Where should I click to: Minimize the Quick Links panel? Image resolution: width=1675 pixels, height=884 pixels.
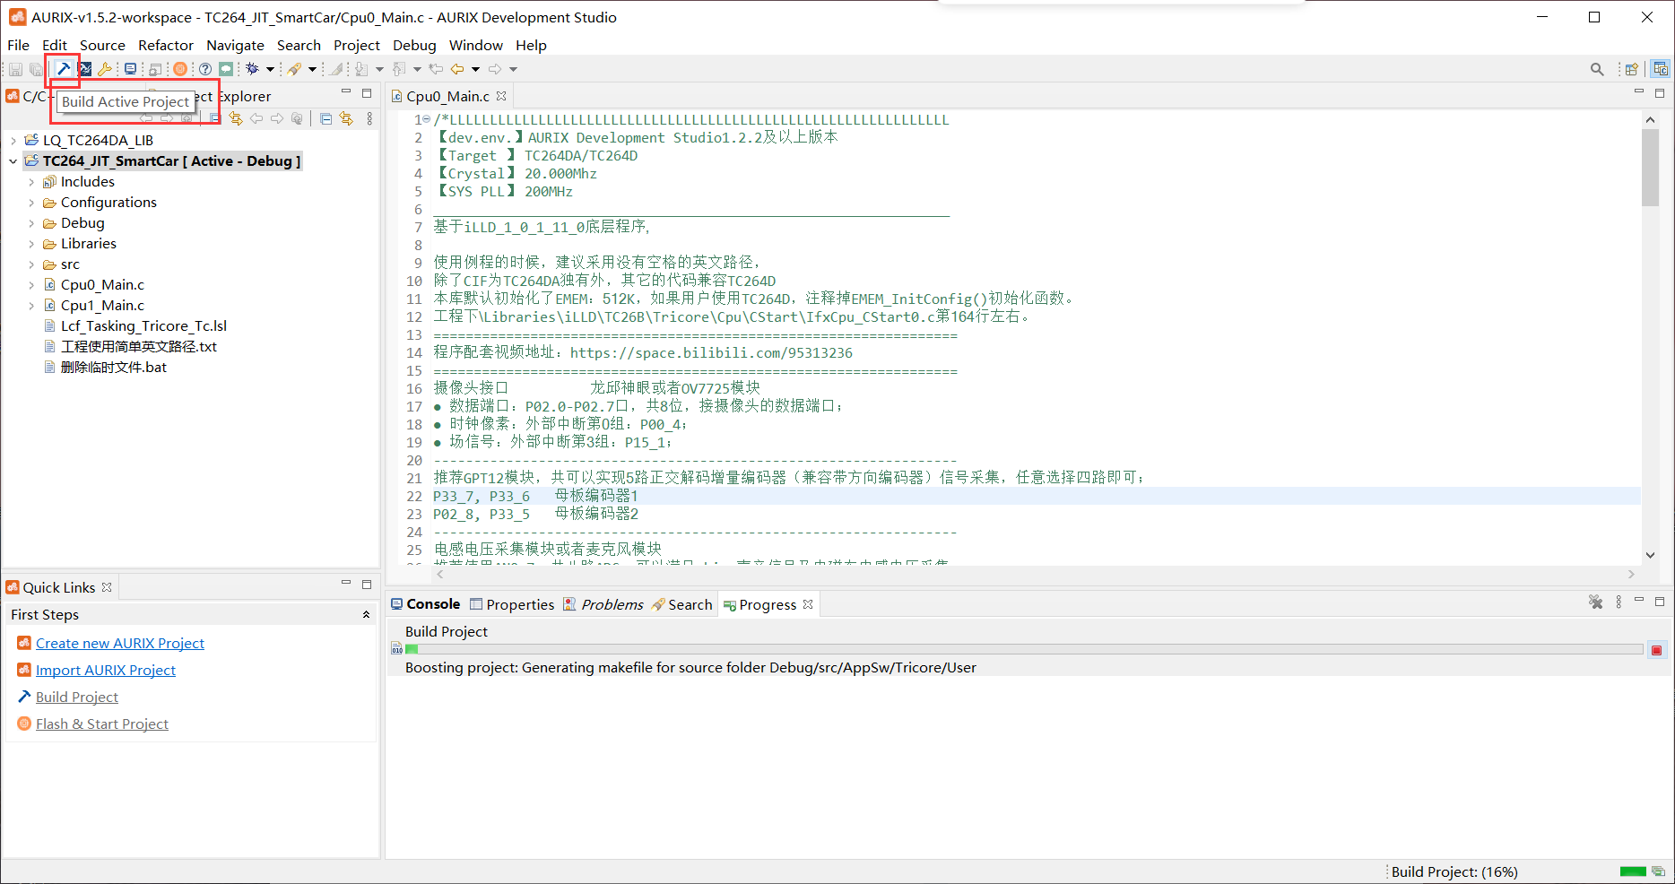346,584
